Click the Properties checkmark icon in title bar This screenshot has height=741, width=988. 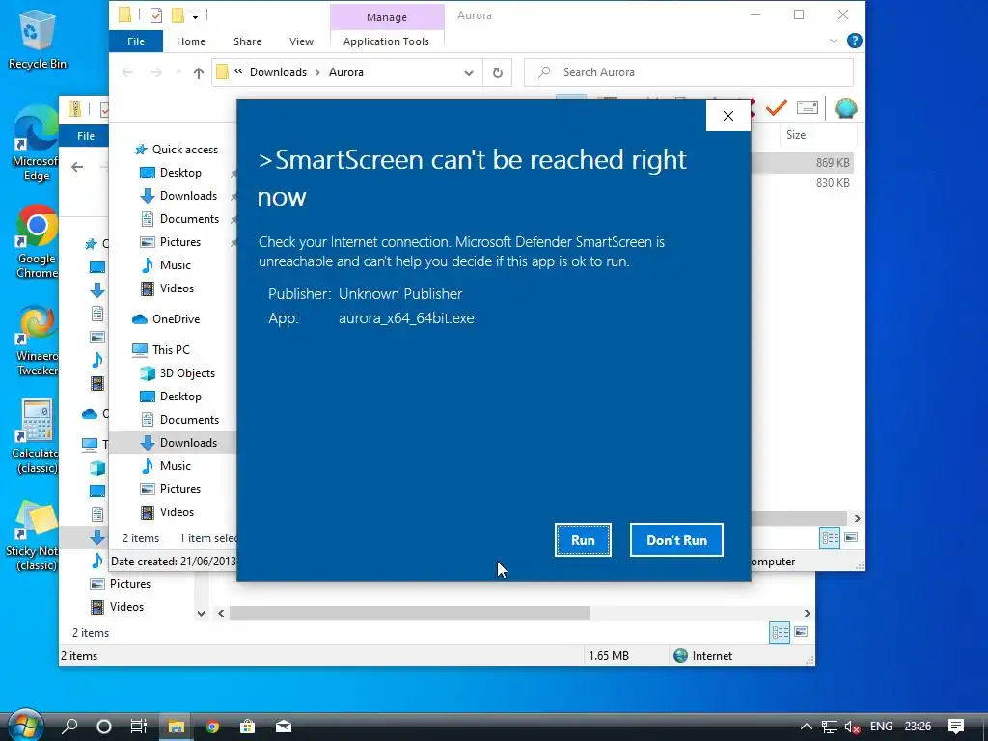pyautogui.click(x=155, y=15)
